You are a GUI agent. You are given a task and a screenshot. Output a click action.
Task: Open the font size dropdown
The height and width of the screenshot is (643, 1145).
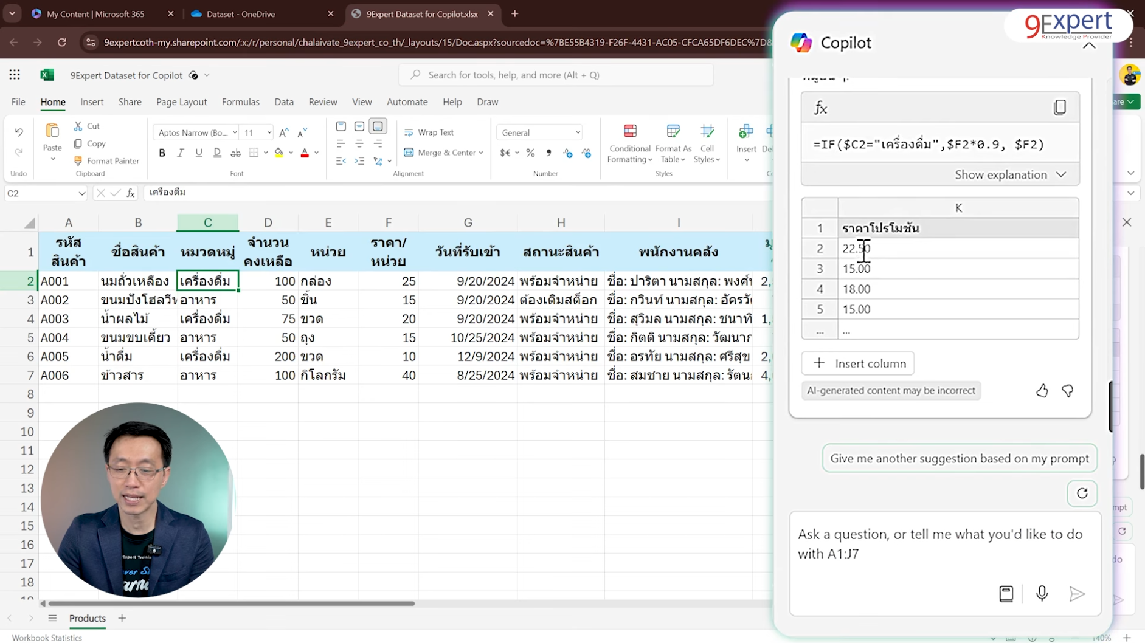pyautogui.click(x=269, y=132)
